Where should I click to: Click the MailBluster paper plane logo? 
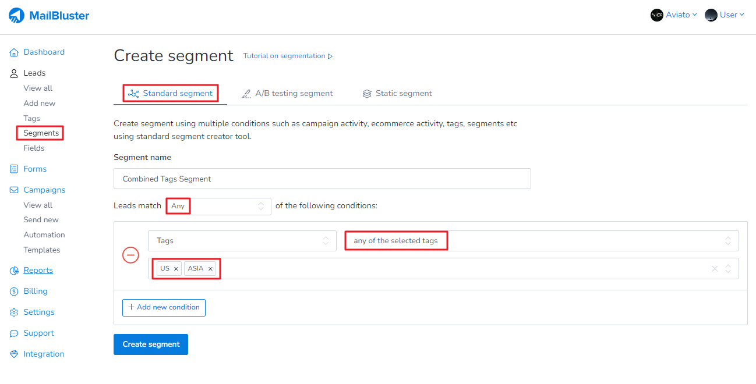coord(16,16)
